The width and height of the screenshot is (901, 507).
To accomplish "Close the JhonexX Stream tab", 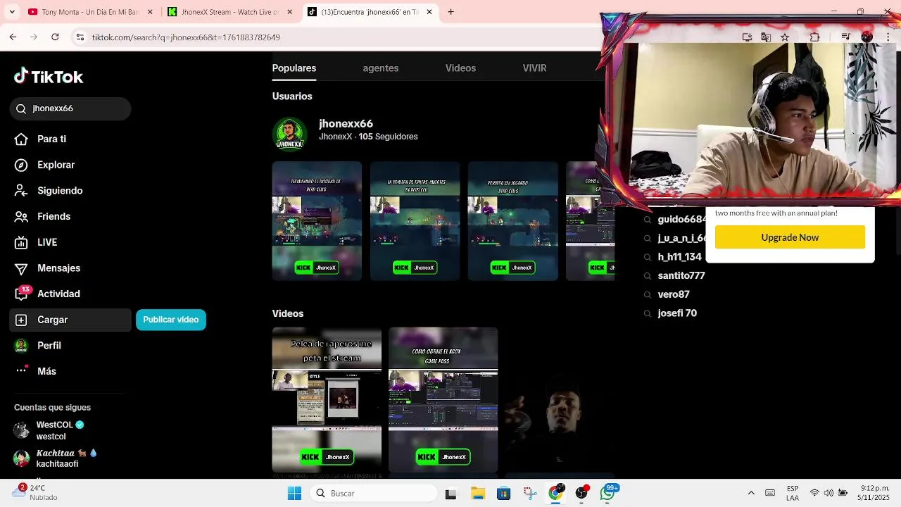I will pos(290,12).
